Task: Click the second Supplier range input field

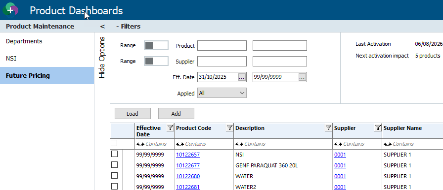Action: (280, 61)
